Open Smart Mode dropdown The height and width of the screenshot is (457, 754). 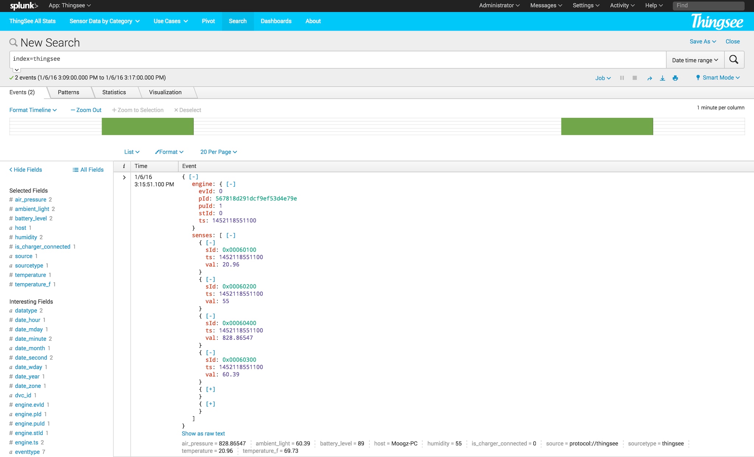pos(718,78)
